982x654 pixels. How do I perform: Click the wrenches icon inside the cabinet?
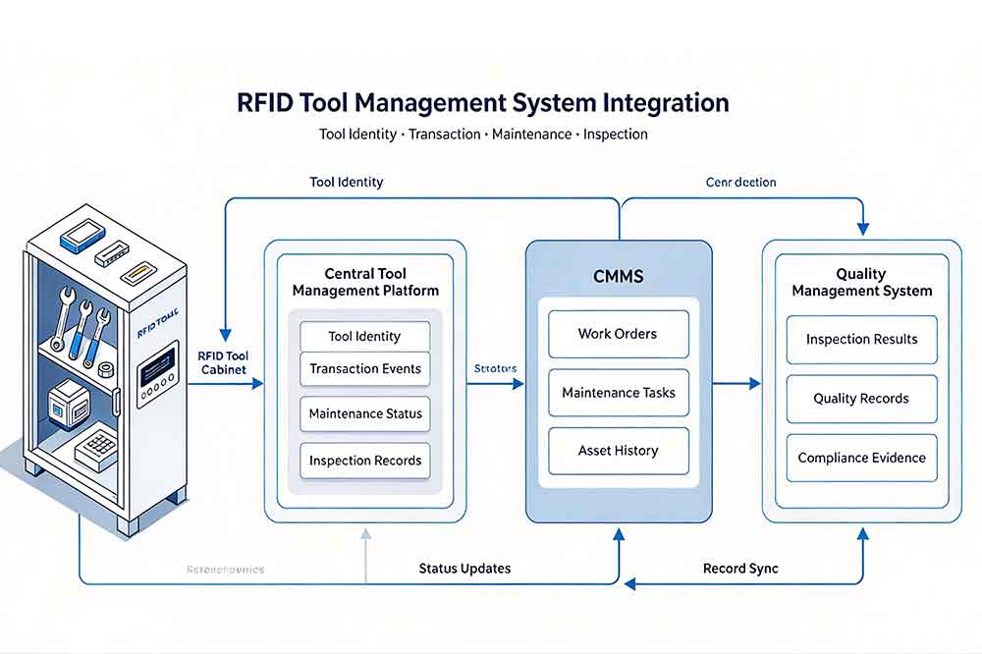81,326
